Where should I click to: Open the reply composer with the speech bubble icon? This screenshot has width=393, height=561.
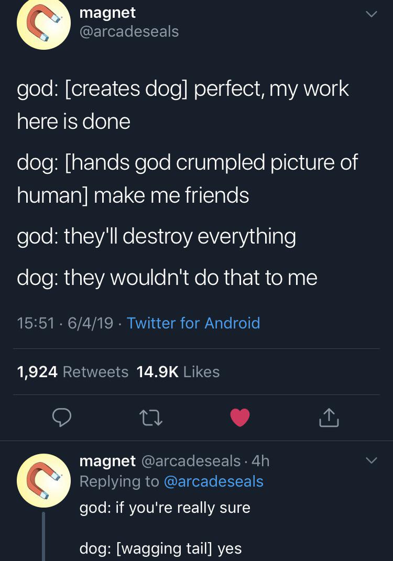point(61,417)
